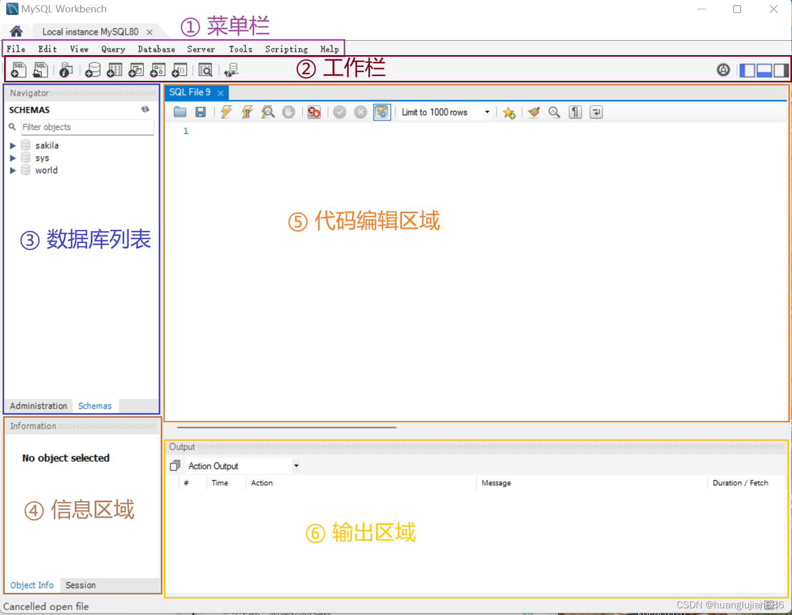792x615 pixels.
Task: Open the View menu
Action: pos(79,49)
